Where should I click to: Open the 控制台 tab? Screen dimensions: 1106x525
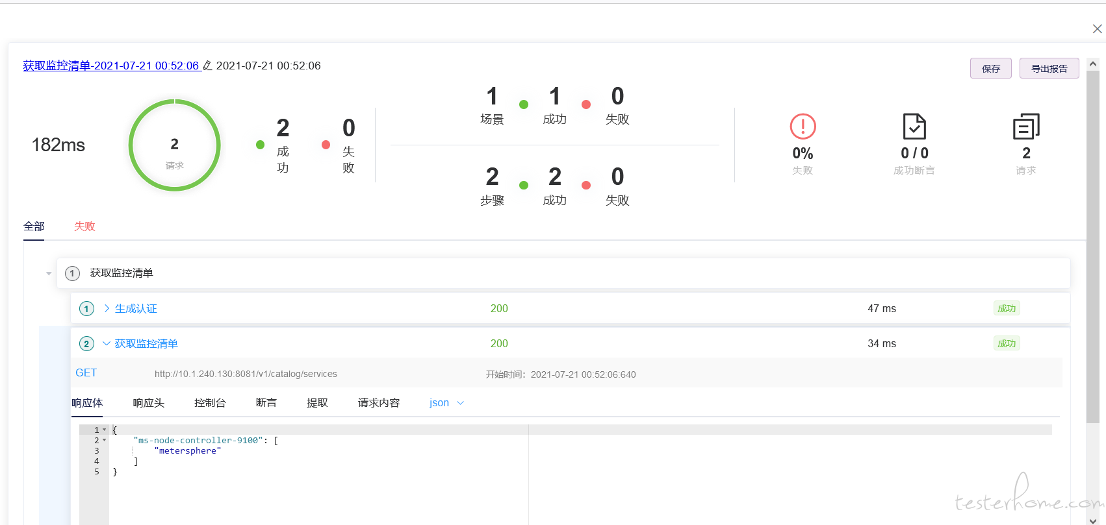pyautogui.click(x=210, y=403)
